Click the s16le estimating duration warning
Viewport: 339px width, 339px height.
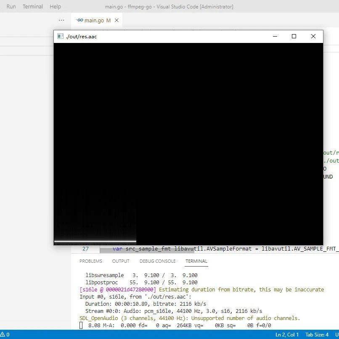tap(202, 289)
